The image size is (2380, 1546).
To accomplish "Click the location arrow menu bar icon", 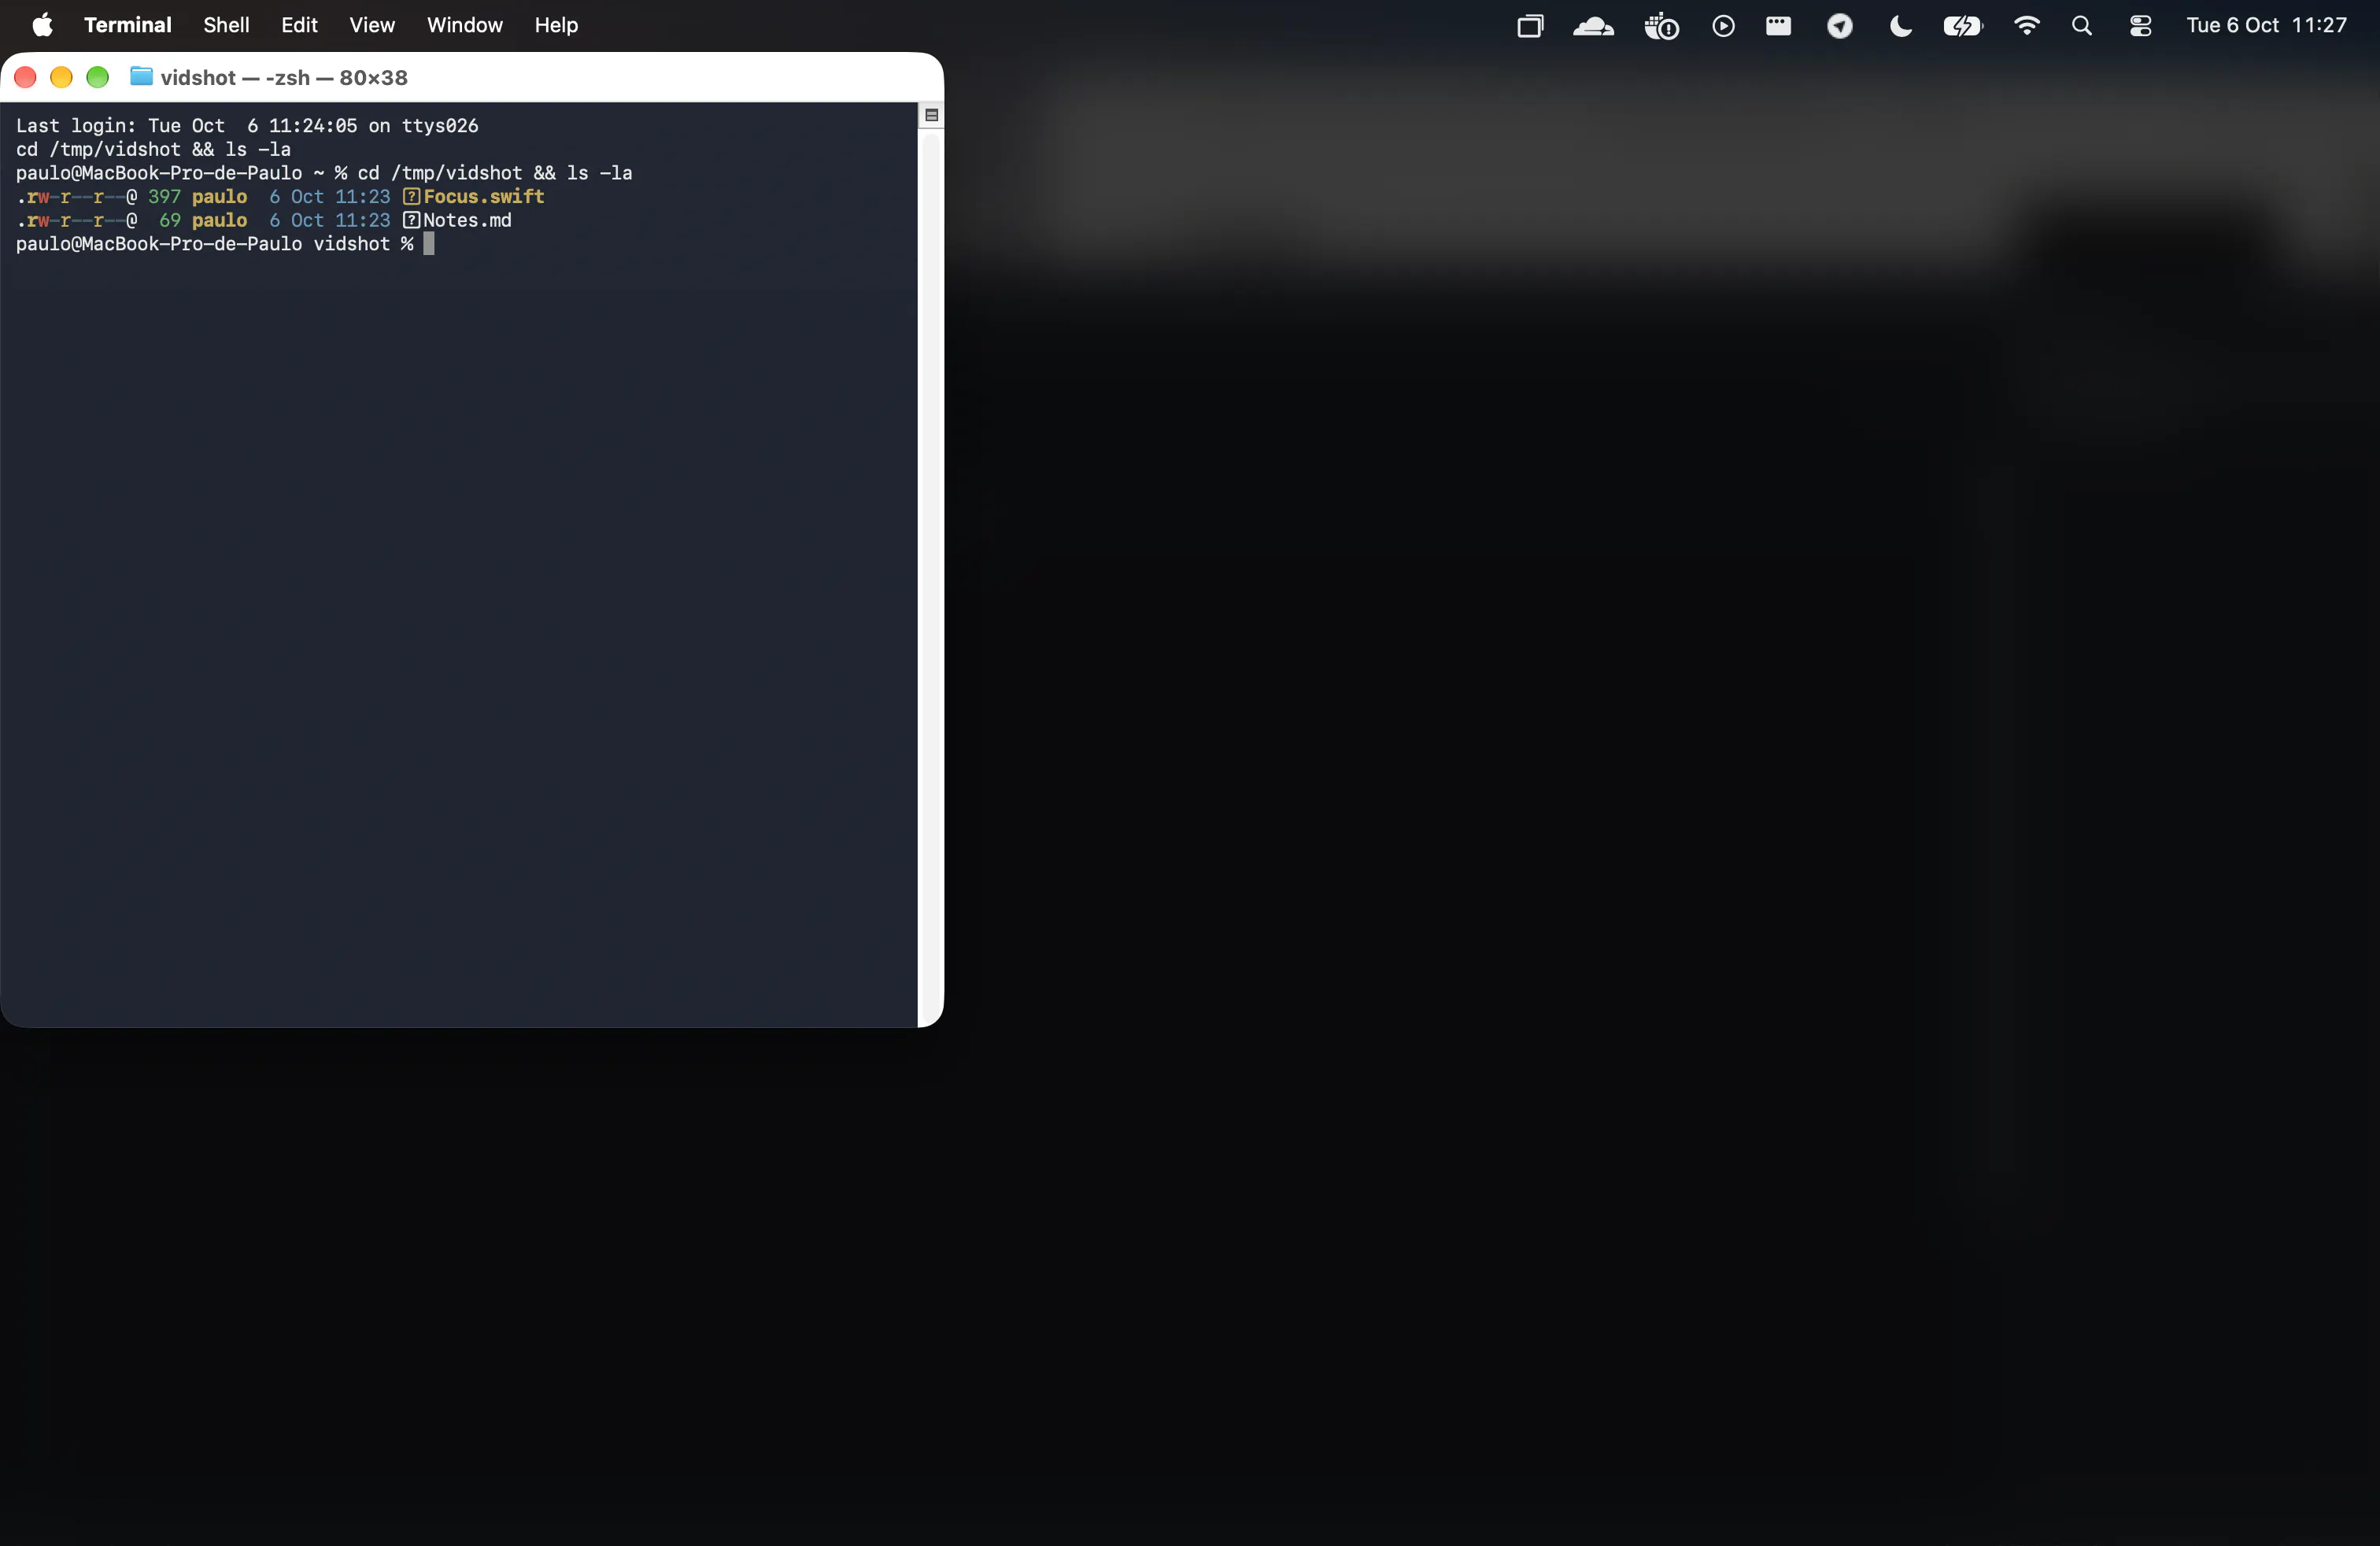I will point(1840,26).
